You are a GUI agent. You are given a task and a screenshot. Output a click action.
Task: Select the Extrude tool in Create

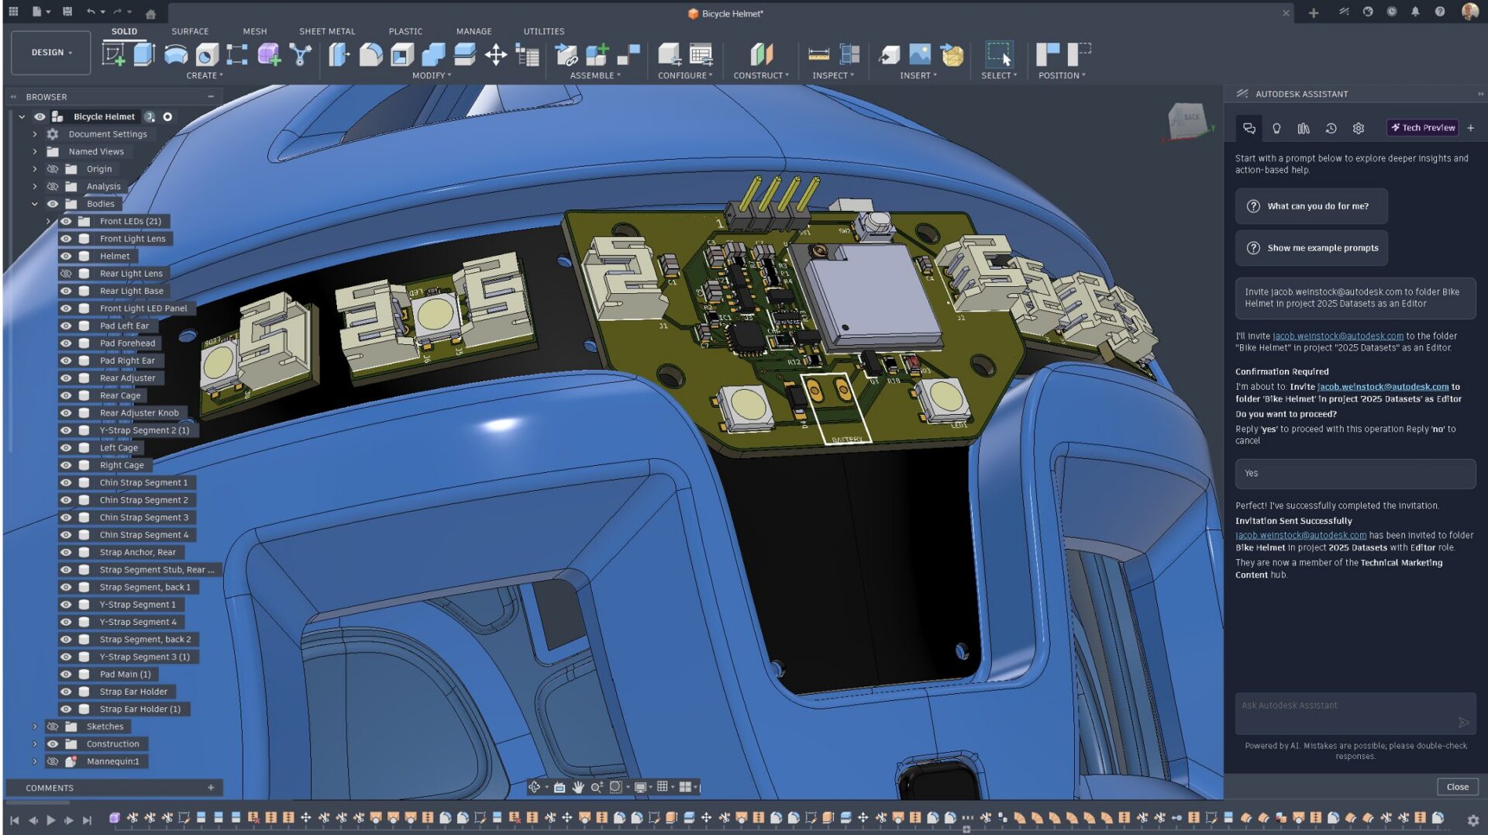coord(144,54)
